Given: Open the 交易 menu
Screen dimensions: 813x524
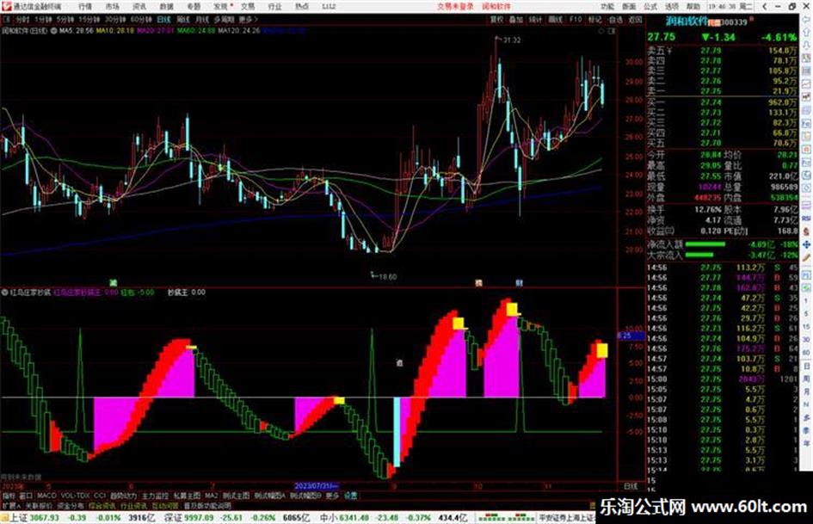Looking at the screenshot, I should pyautogui.click(x=248, y=6).
